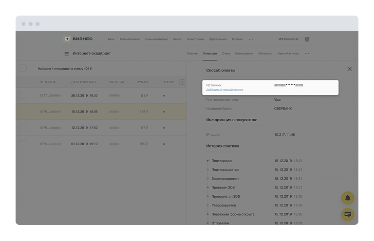Check the box for the 26.12.2019 operation

23,95
